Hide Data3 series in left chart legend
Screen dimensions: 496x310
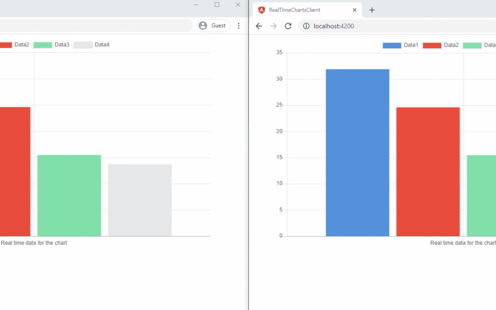pyautogui.click(x=51, y=45)
